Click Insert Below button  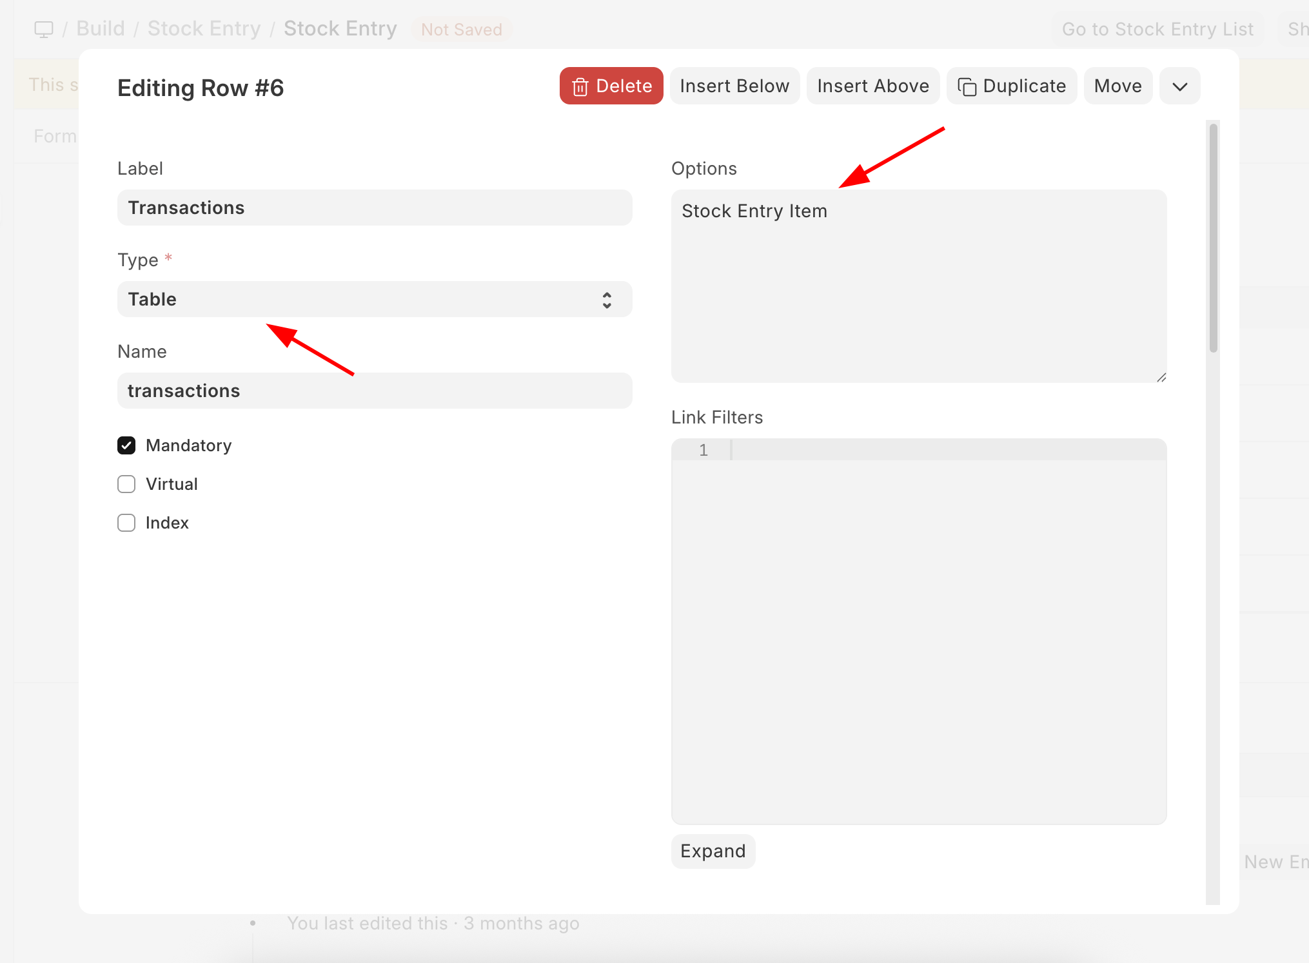(734, 86)
